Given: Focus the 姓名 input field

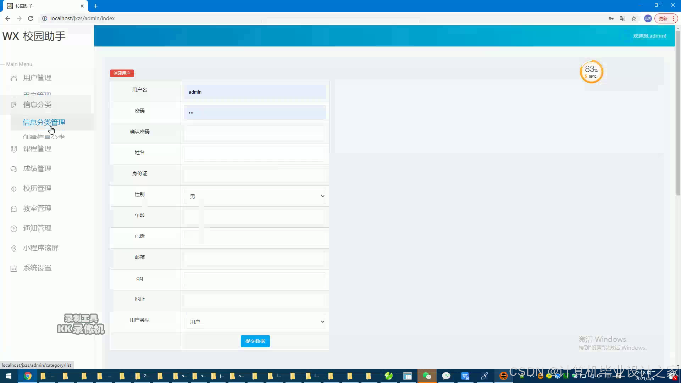Looking at the screenshot, I should (x=255, y=154).
